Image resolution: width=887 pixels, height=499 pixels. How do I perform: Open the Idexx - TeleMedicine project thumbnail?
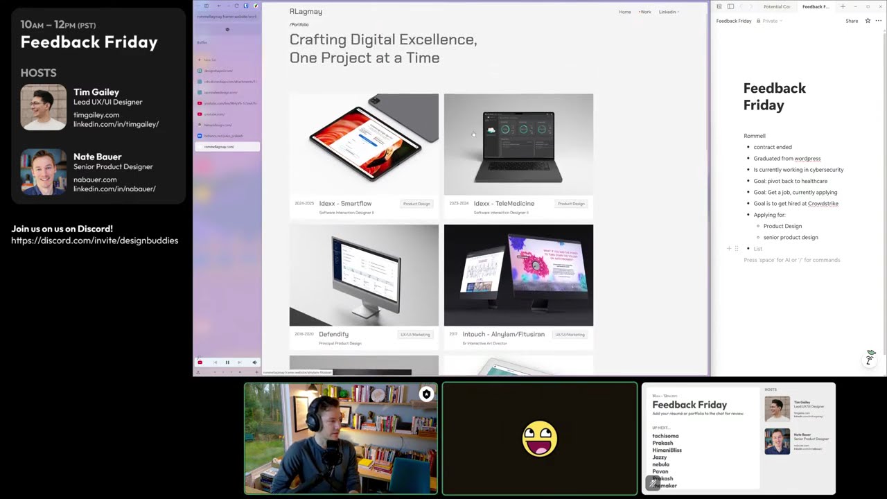click(518, 144)
